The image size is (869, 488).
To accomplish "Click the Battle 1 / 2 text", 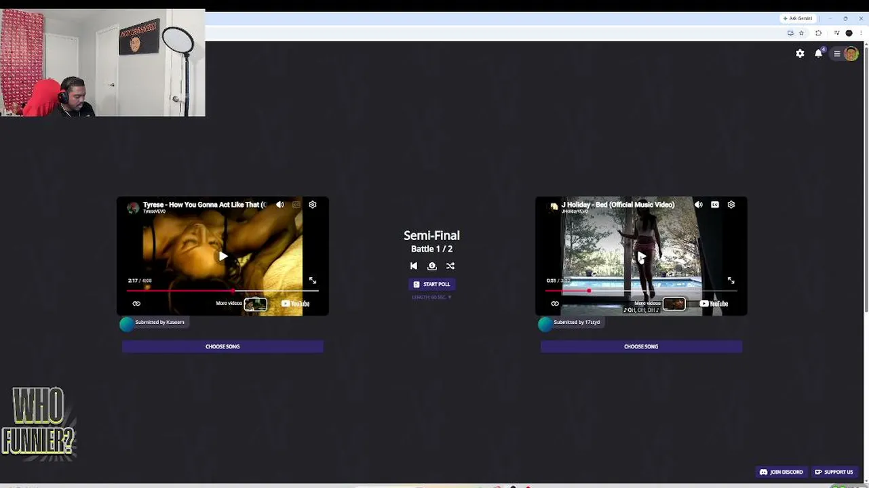I will coord(431,249).
